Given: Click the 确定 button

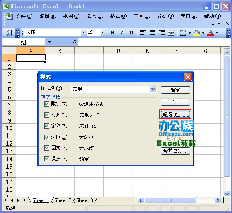Looking at the screenshot, I should click(x=176, y=90).
